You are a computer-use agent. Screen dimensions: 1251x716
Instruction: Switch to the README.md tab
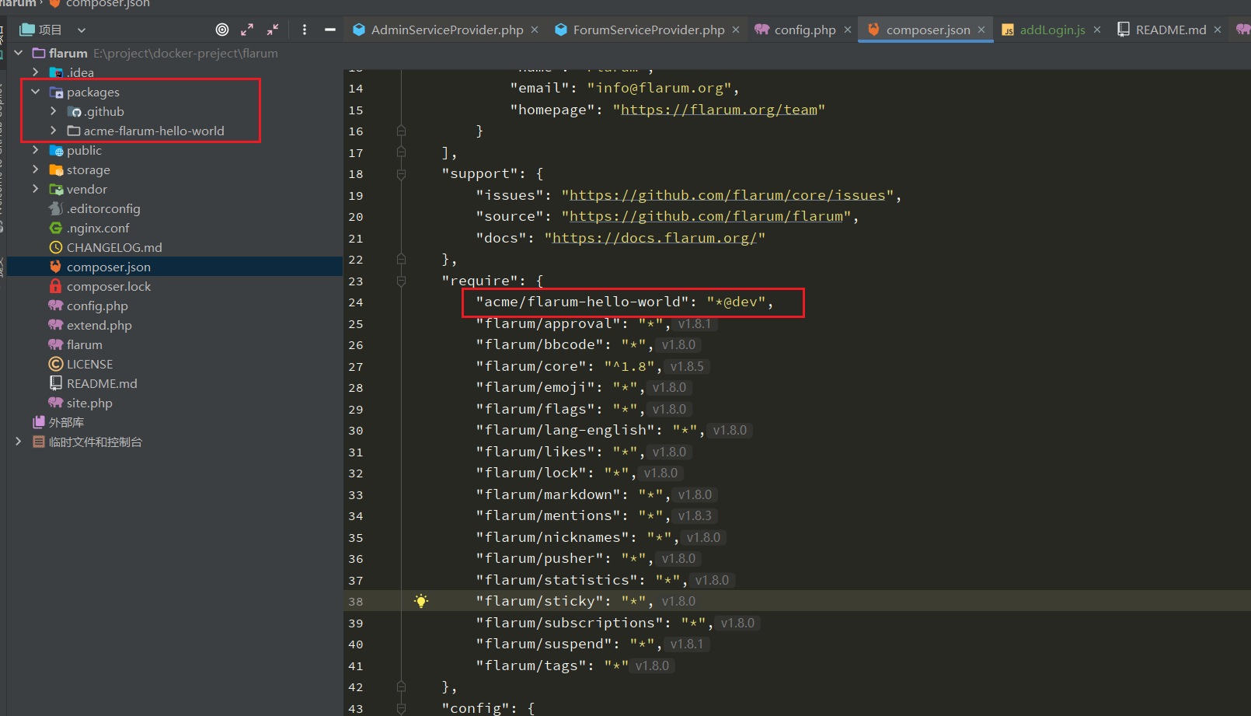tap(1171, 30)
